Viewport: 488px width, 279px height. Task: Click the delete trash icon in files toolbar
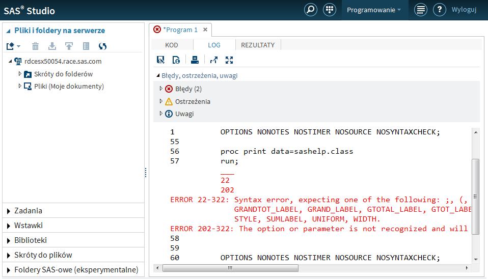(36, 46)
